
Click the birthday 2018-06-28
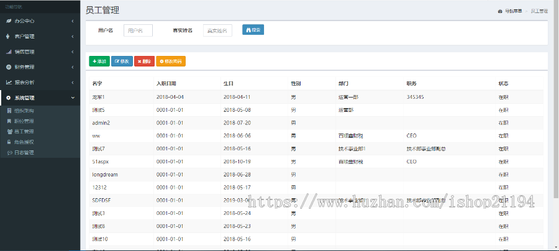pos(237,175)
